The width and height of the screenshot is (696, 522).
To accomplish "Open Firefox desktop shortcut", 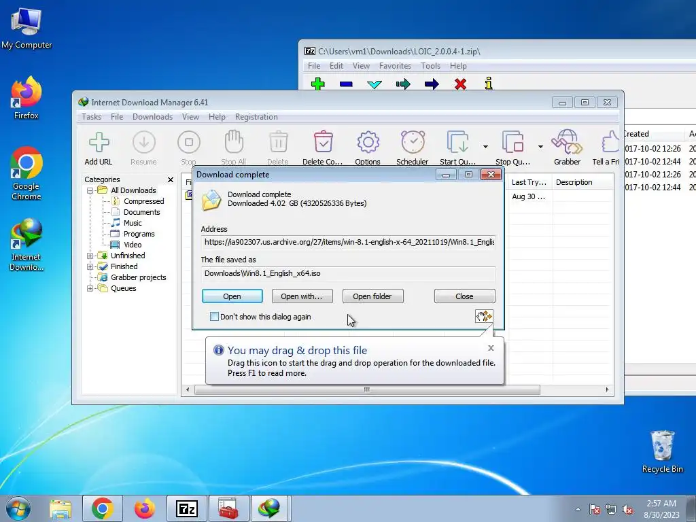I will [x=27, y=98].
